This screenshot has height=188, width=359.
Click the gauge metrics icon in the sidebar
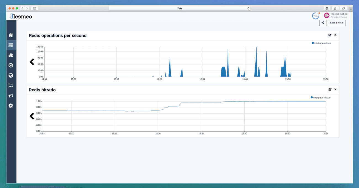pyautogui.click(x=11, y=55)
